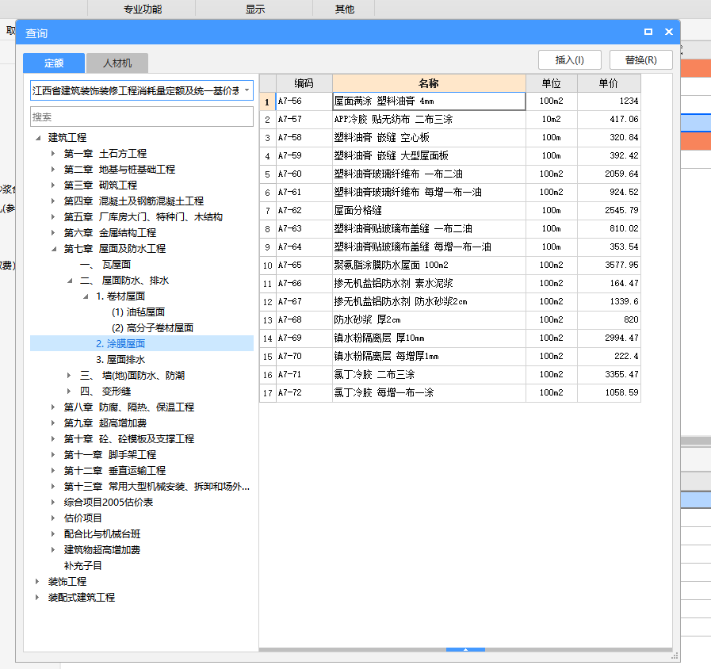Click the 定额 tab
The height and width of the screenshot is (669, 711).
click(x=53, y=63)
